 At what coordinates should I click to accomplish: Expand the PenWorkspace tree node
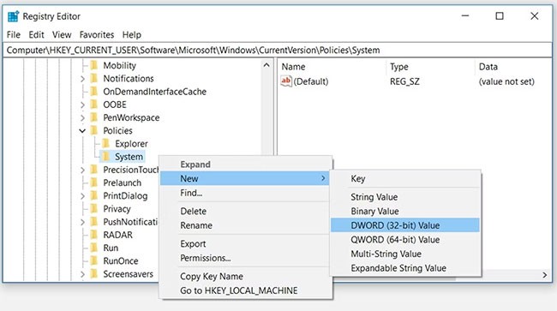(x=82, y=118)
